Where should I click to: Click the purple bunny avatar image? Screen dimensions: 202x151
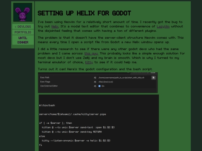[23, 12]
